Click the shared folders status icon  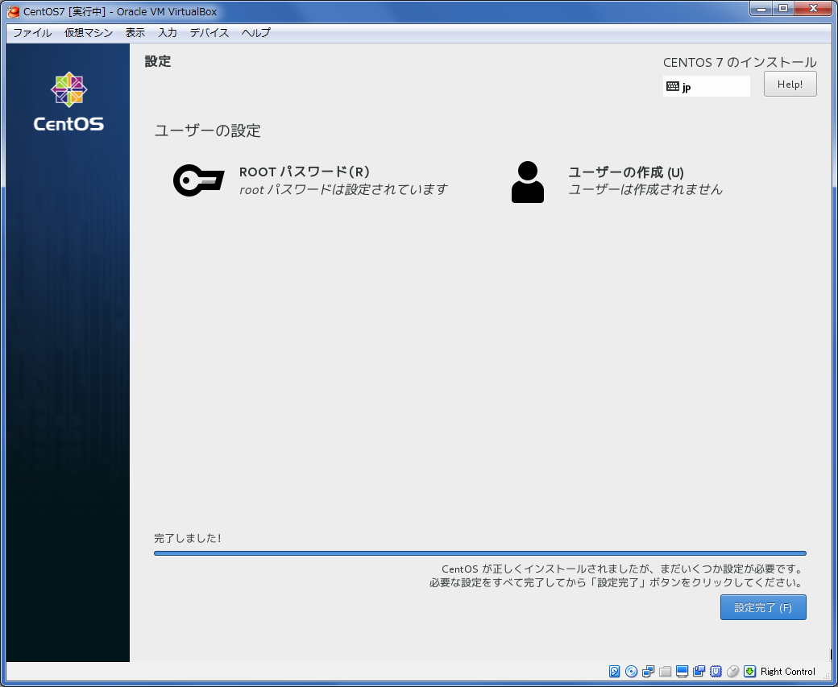[666, 671]
